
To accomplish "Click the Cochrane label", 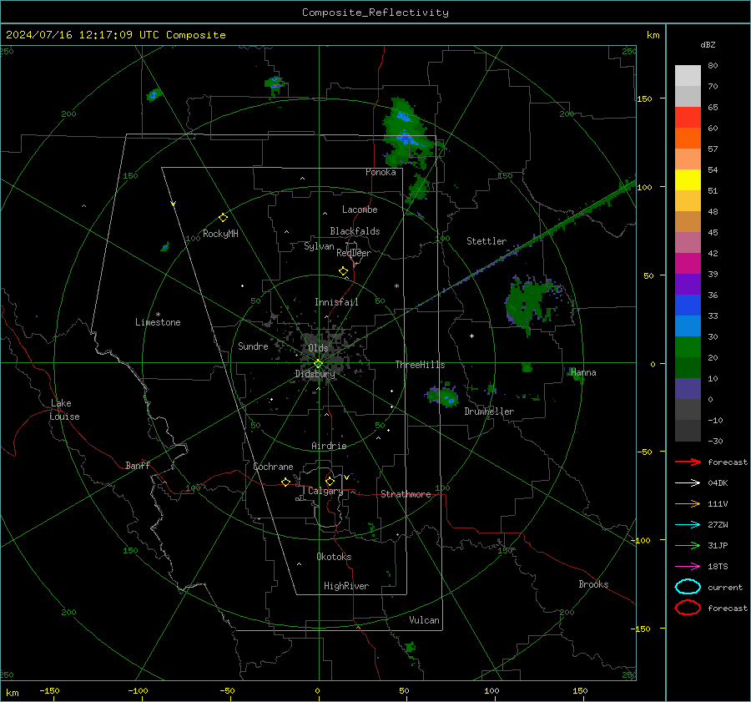I will [273, 467].
